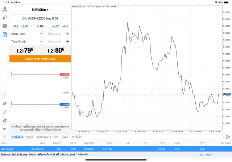Tap the ปิด #323482230 buy 0.08 heading

[x=40, y=18]
